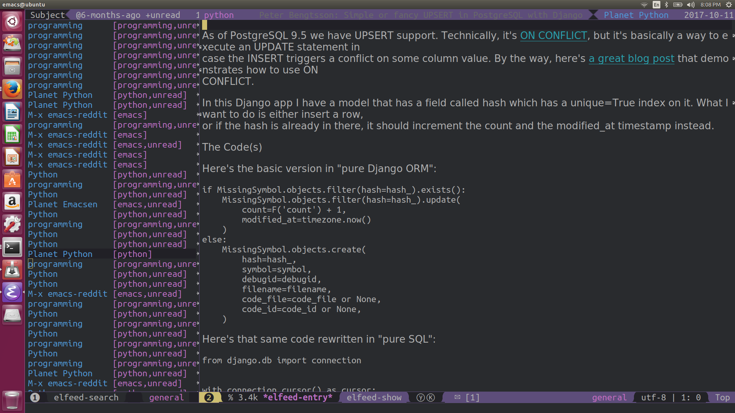This screenshot has height=413, width=735.
Task: Follow the 'a great blog post' link
Action: pos(631,59)
